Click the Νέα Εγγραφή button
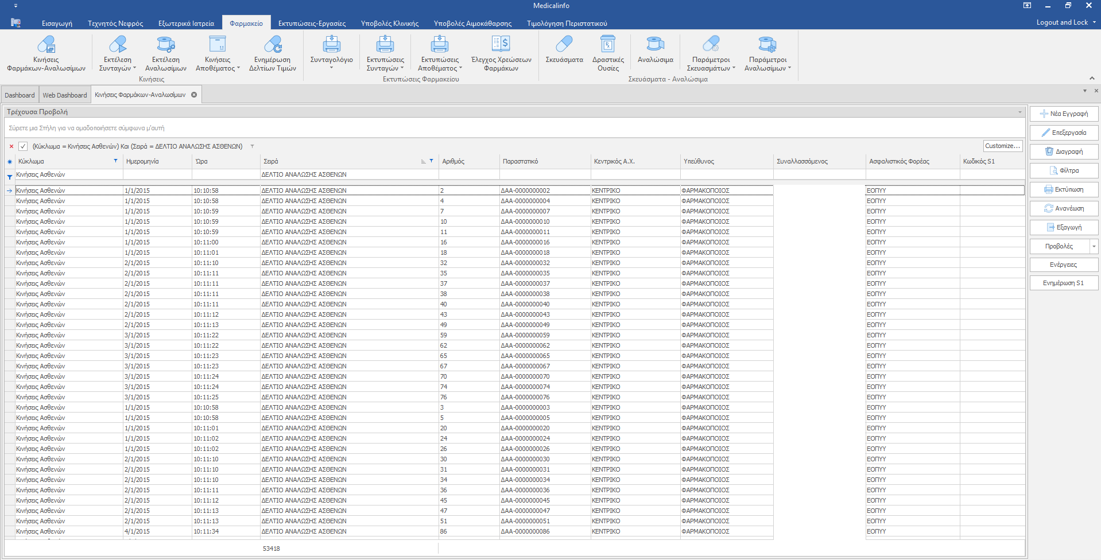 coord(1064,114)
